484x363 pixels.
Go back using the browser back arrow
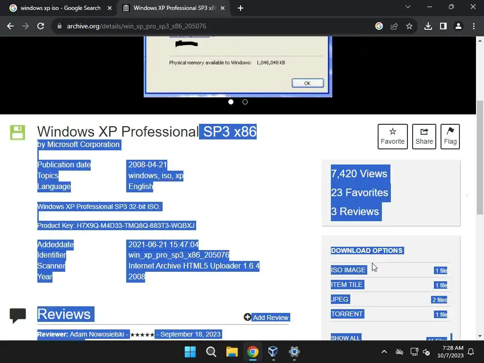[x=10, y=26]
